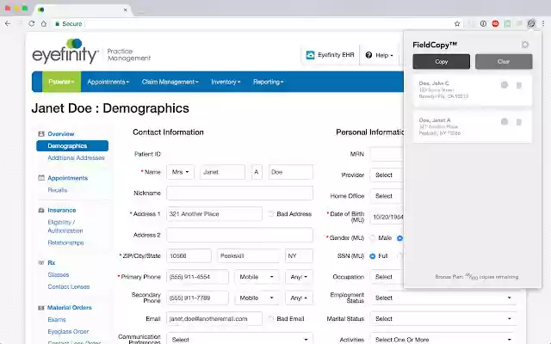Image resolution: width=551 pixels, height=344 pixels.
Task: Click the Material Orders sidebar icon
Action: [41, 308]
